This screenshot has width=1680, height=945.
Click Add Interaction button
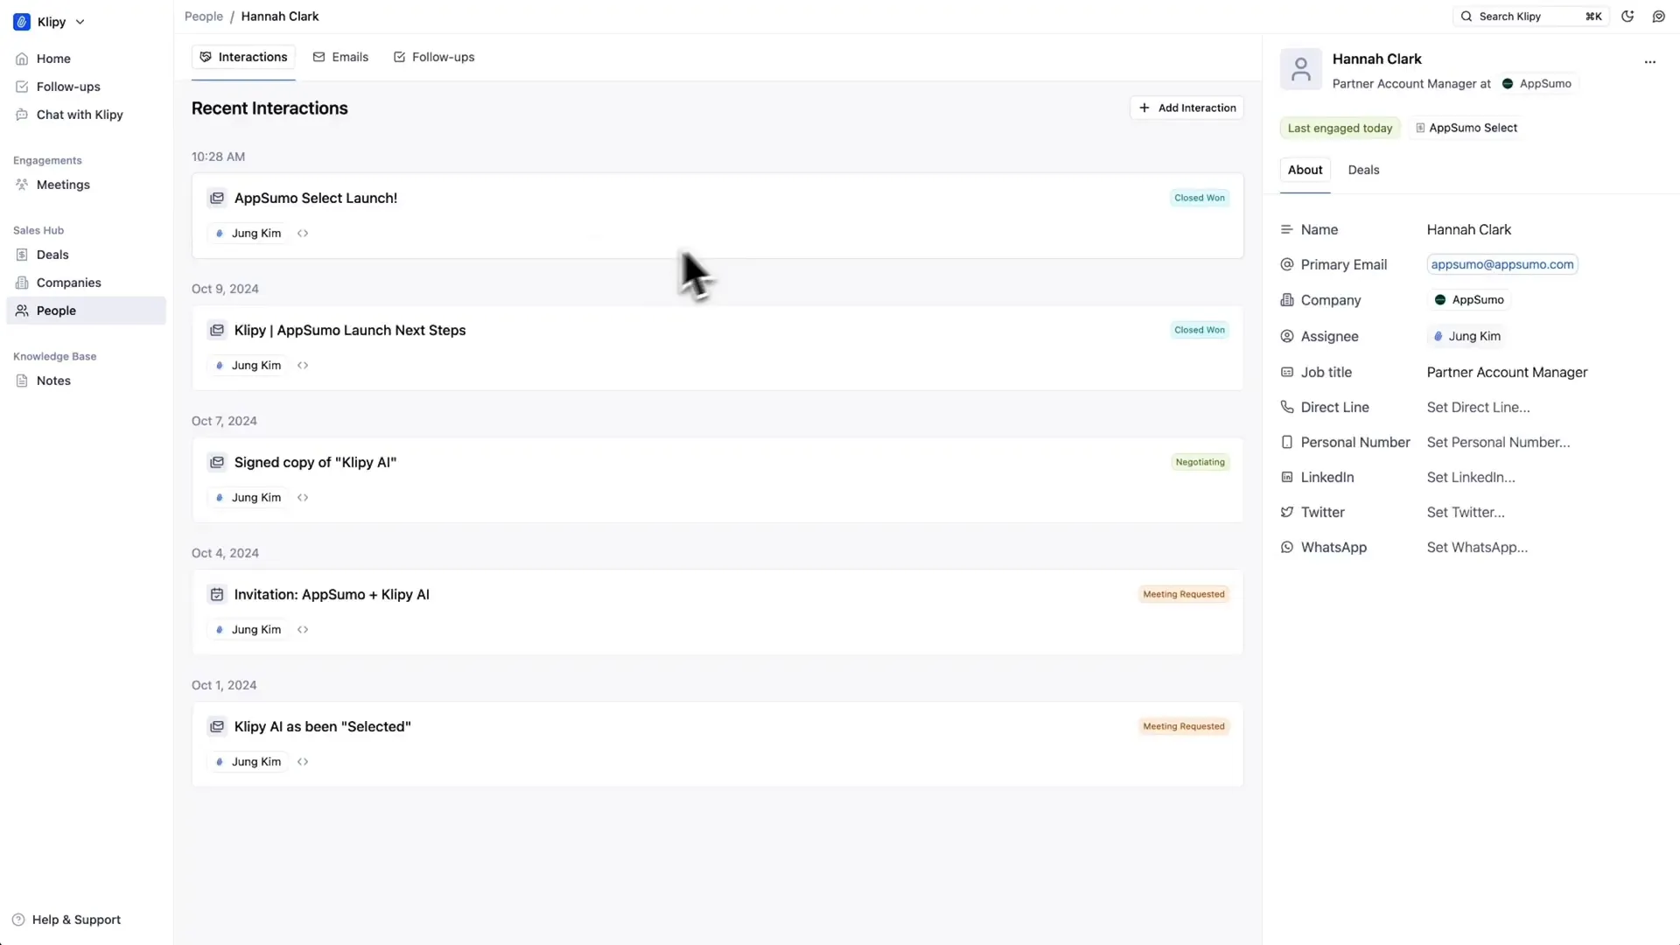[1186, 108]
